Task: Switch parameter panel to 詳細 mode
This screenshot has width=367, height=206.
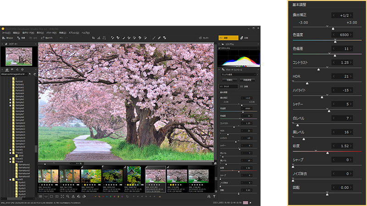Action: [x=244, y=87]
